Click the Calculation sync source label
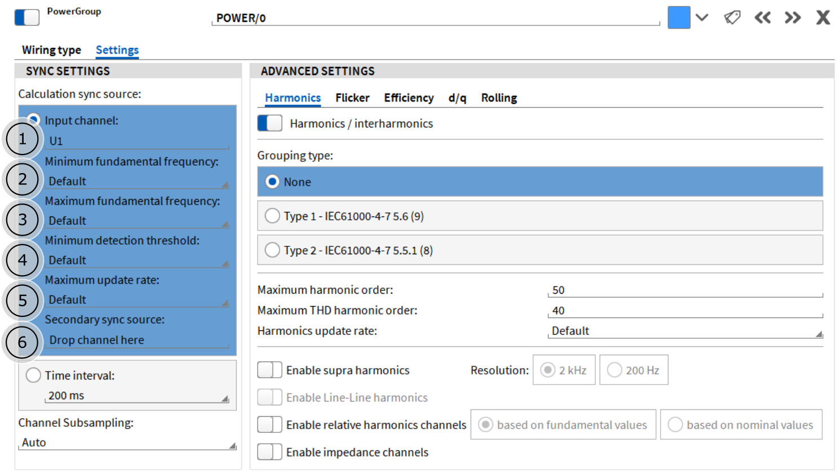Viewport: 837px width, 473px height. (79, 94)
